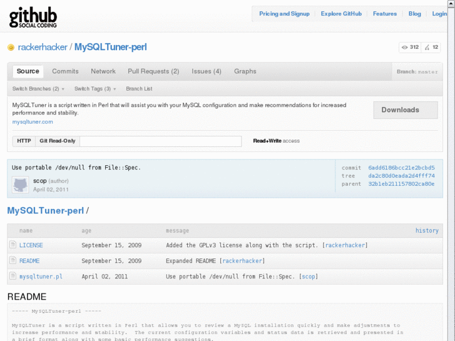
Task: Click 'September 15, 2009' age in LICENSE row
Action: pos(111,245)
